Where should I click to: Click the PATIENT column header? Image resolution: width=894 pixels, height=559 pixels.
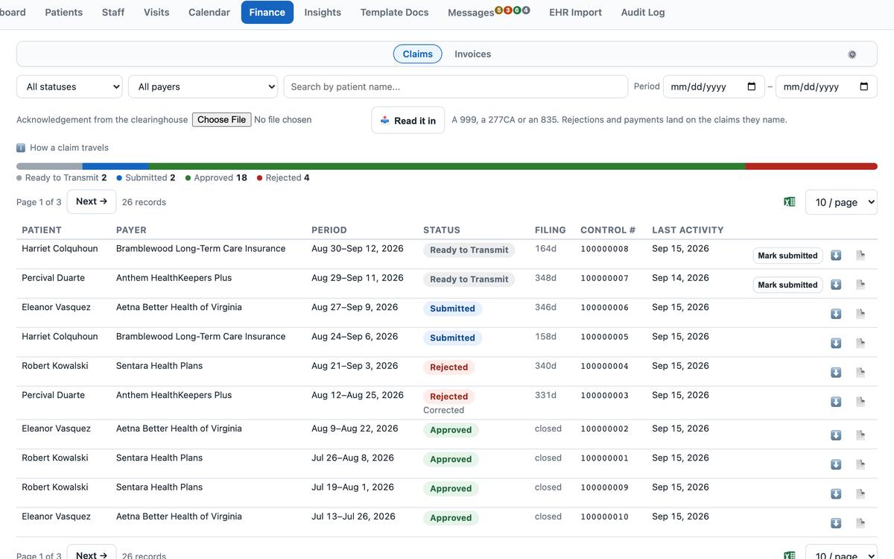pos(42,230)
